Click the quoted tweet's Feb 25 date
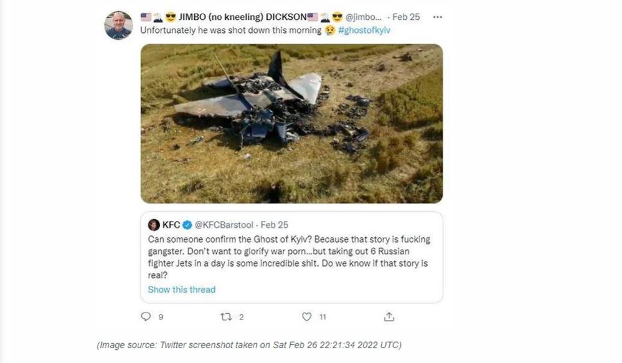Screen dimensions: 622x363 point(275,225)
